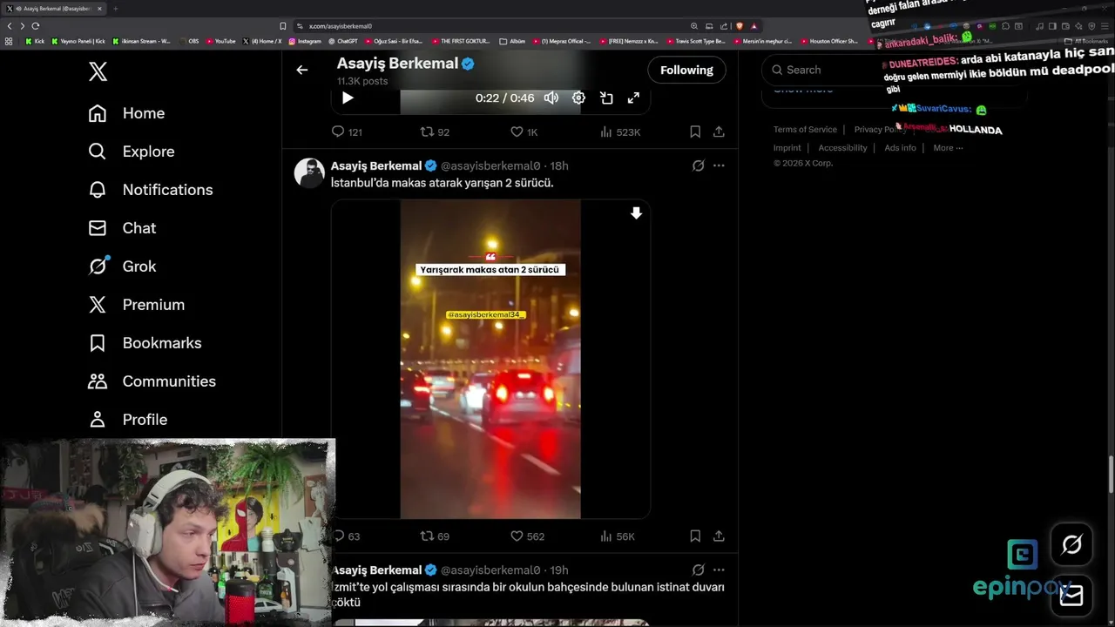
Task: Open video settings gear icon
Action: tap(578, 98)
